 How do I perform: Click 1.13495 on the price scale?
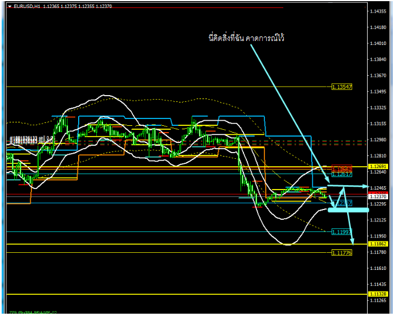378,92
